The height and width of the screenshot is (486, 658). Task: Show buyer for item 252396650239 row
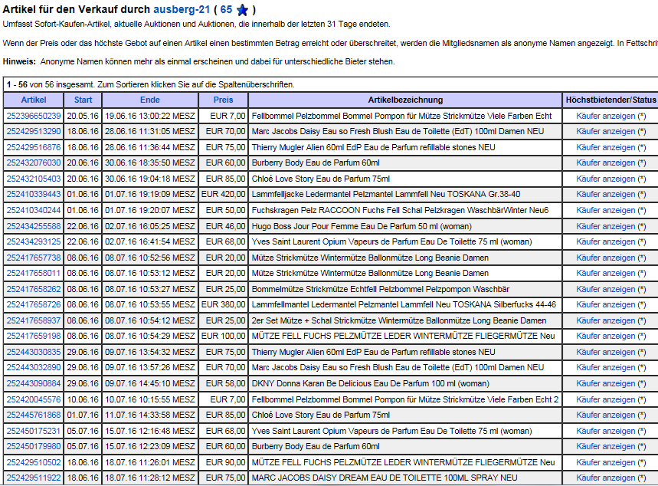pos(606,116)
